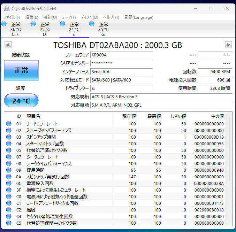Click status orb for ID C4 セクタ代替処理発生回数

tap(9, 216)
